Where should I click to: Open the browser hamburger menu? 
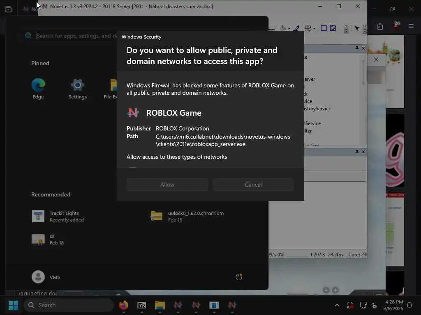pyautogui.click(x=411, y=26)
